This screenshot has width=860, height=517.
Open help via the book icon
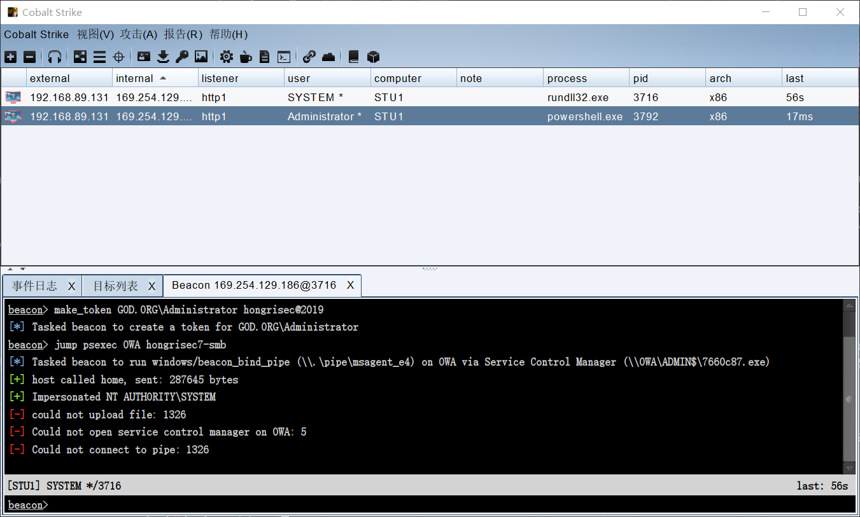click(354, 57)
